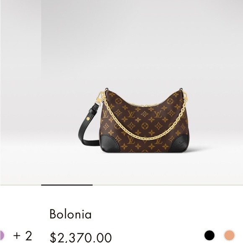This screenshot has width=243, height=243.
Task: Click the left black leather corner patch
Action: 110,143
